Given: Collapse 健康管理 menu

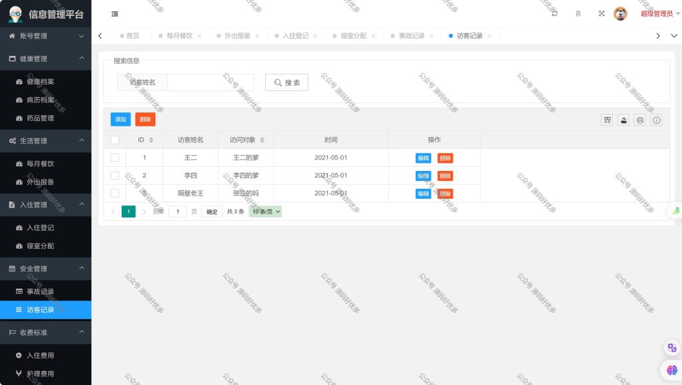Looking at the screenshot, I should pos(46,59).
